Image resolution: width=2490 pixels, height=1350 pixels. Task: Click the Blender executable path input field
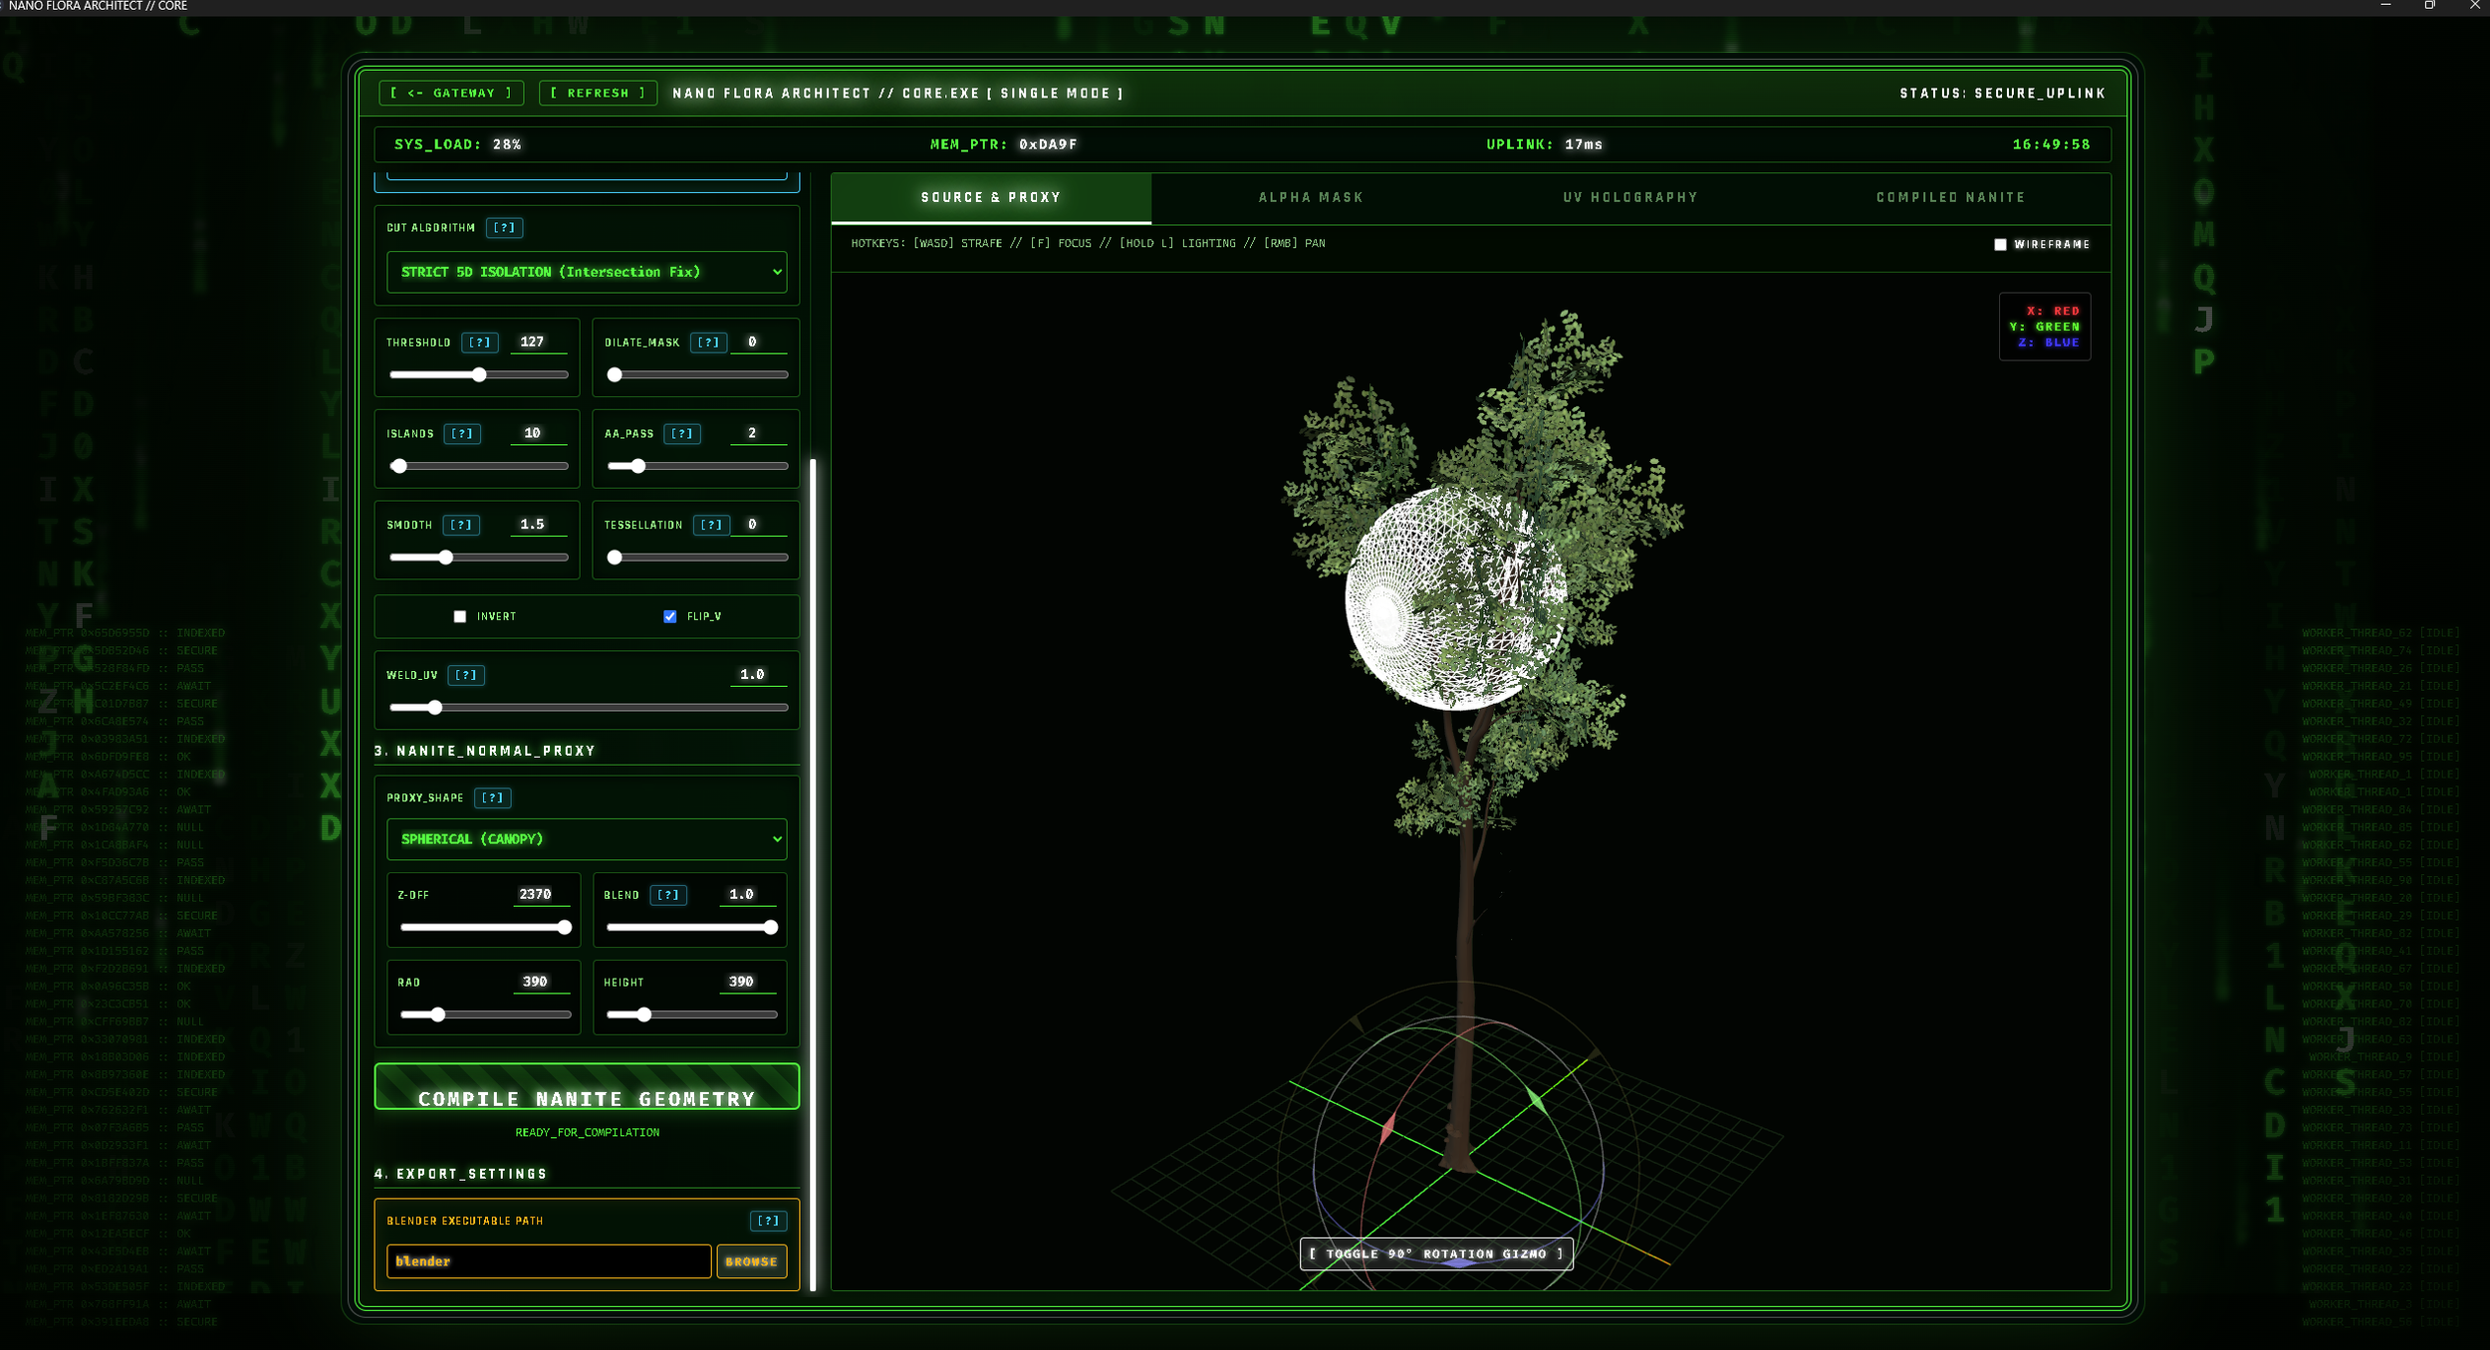(x=549, y=1261)
